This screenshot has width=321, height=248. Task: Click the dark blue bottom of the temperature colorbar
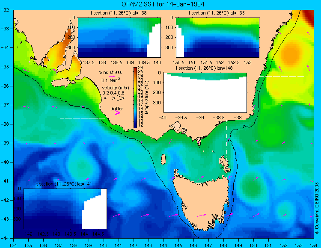pyautogui.click(x=135, y=126)
